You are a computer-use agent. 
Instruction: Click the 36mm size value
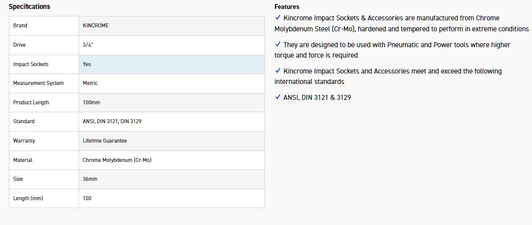(x=89, y=179)
